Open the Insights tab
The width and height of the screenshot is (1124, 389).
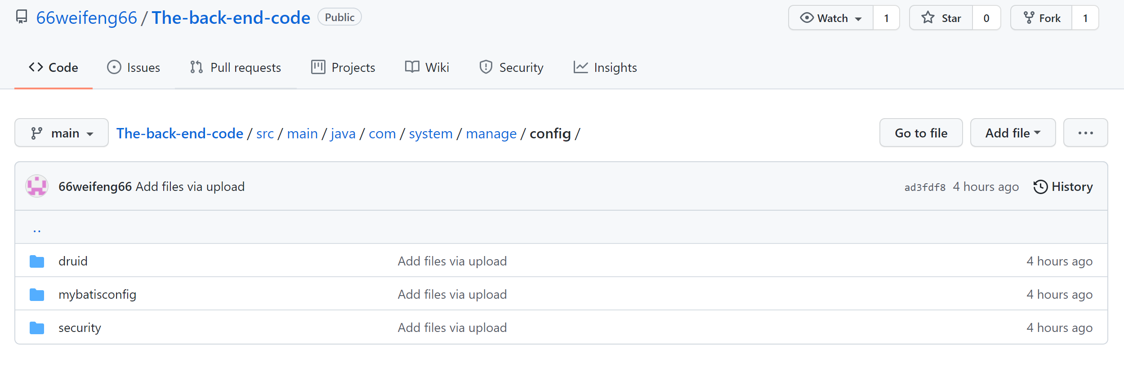click(x=605, y=67)
